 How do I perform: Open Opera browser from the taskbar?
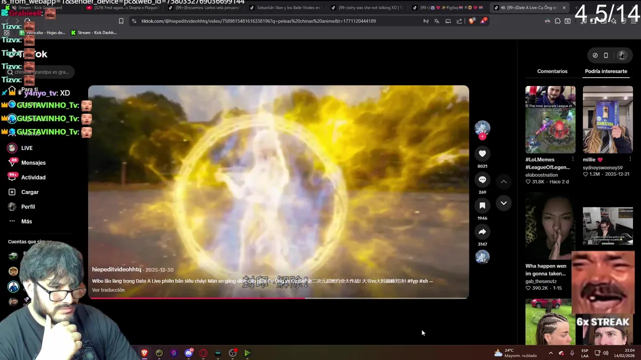click(x=203, y=353)
